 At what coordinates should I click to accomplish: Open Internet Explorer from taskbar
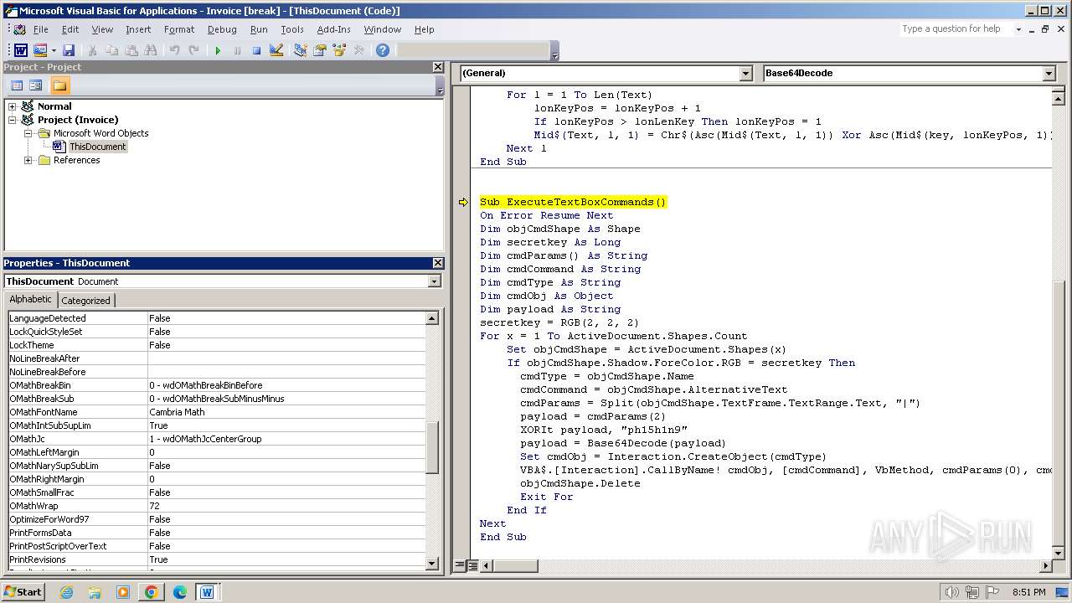(66, 592)
